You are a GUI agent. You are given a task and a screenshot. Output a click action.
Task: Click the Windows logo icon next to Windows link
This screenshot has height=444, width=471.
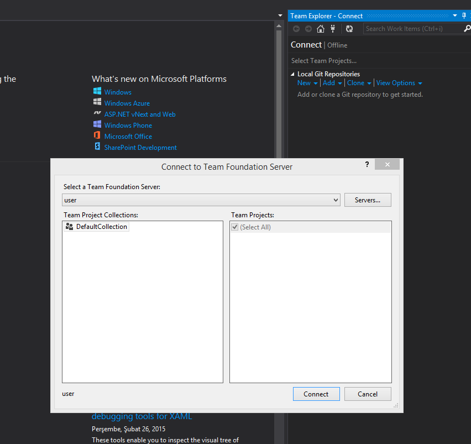point(97,91)
